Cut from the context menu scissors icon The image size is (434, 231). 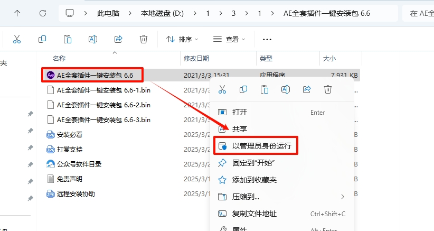click(x=222, y=89)
